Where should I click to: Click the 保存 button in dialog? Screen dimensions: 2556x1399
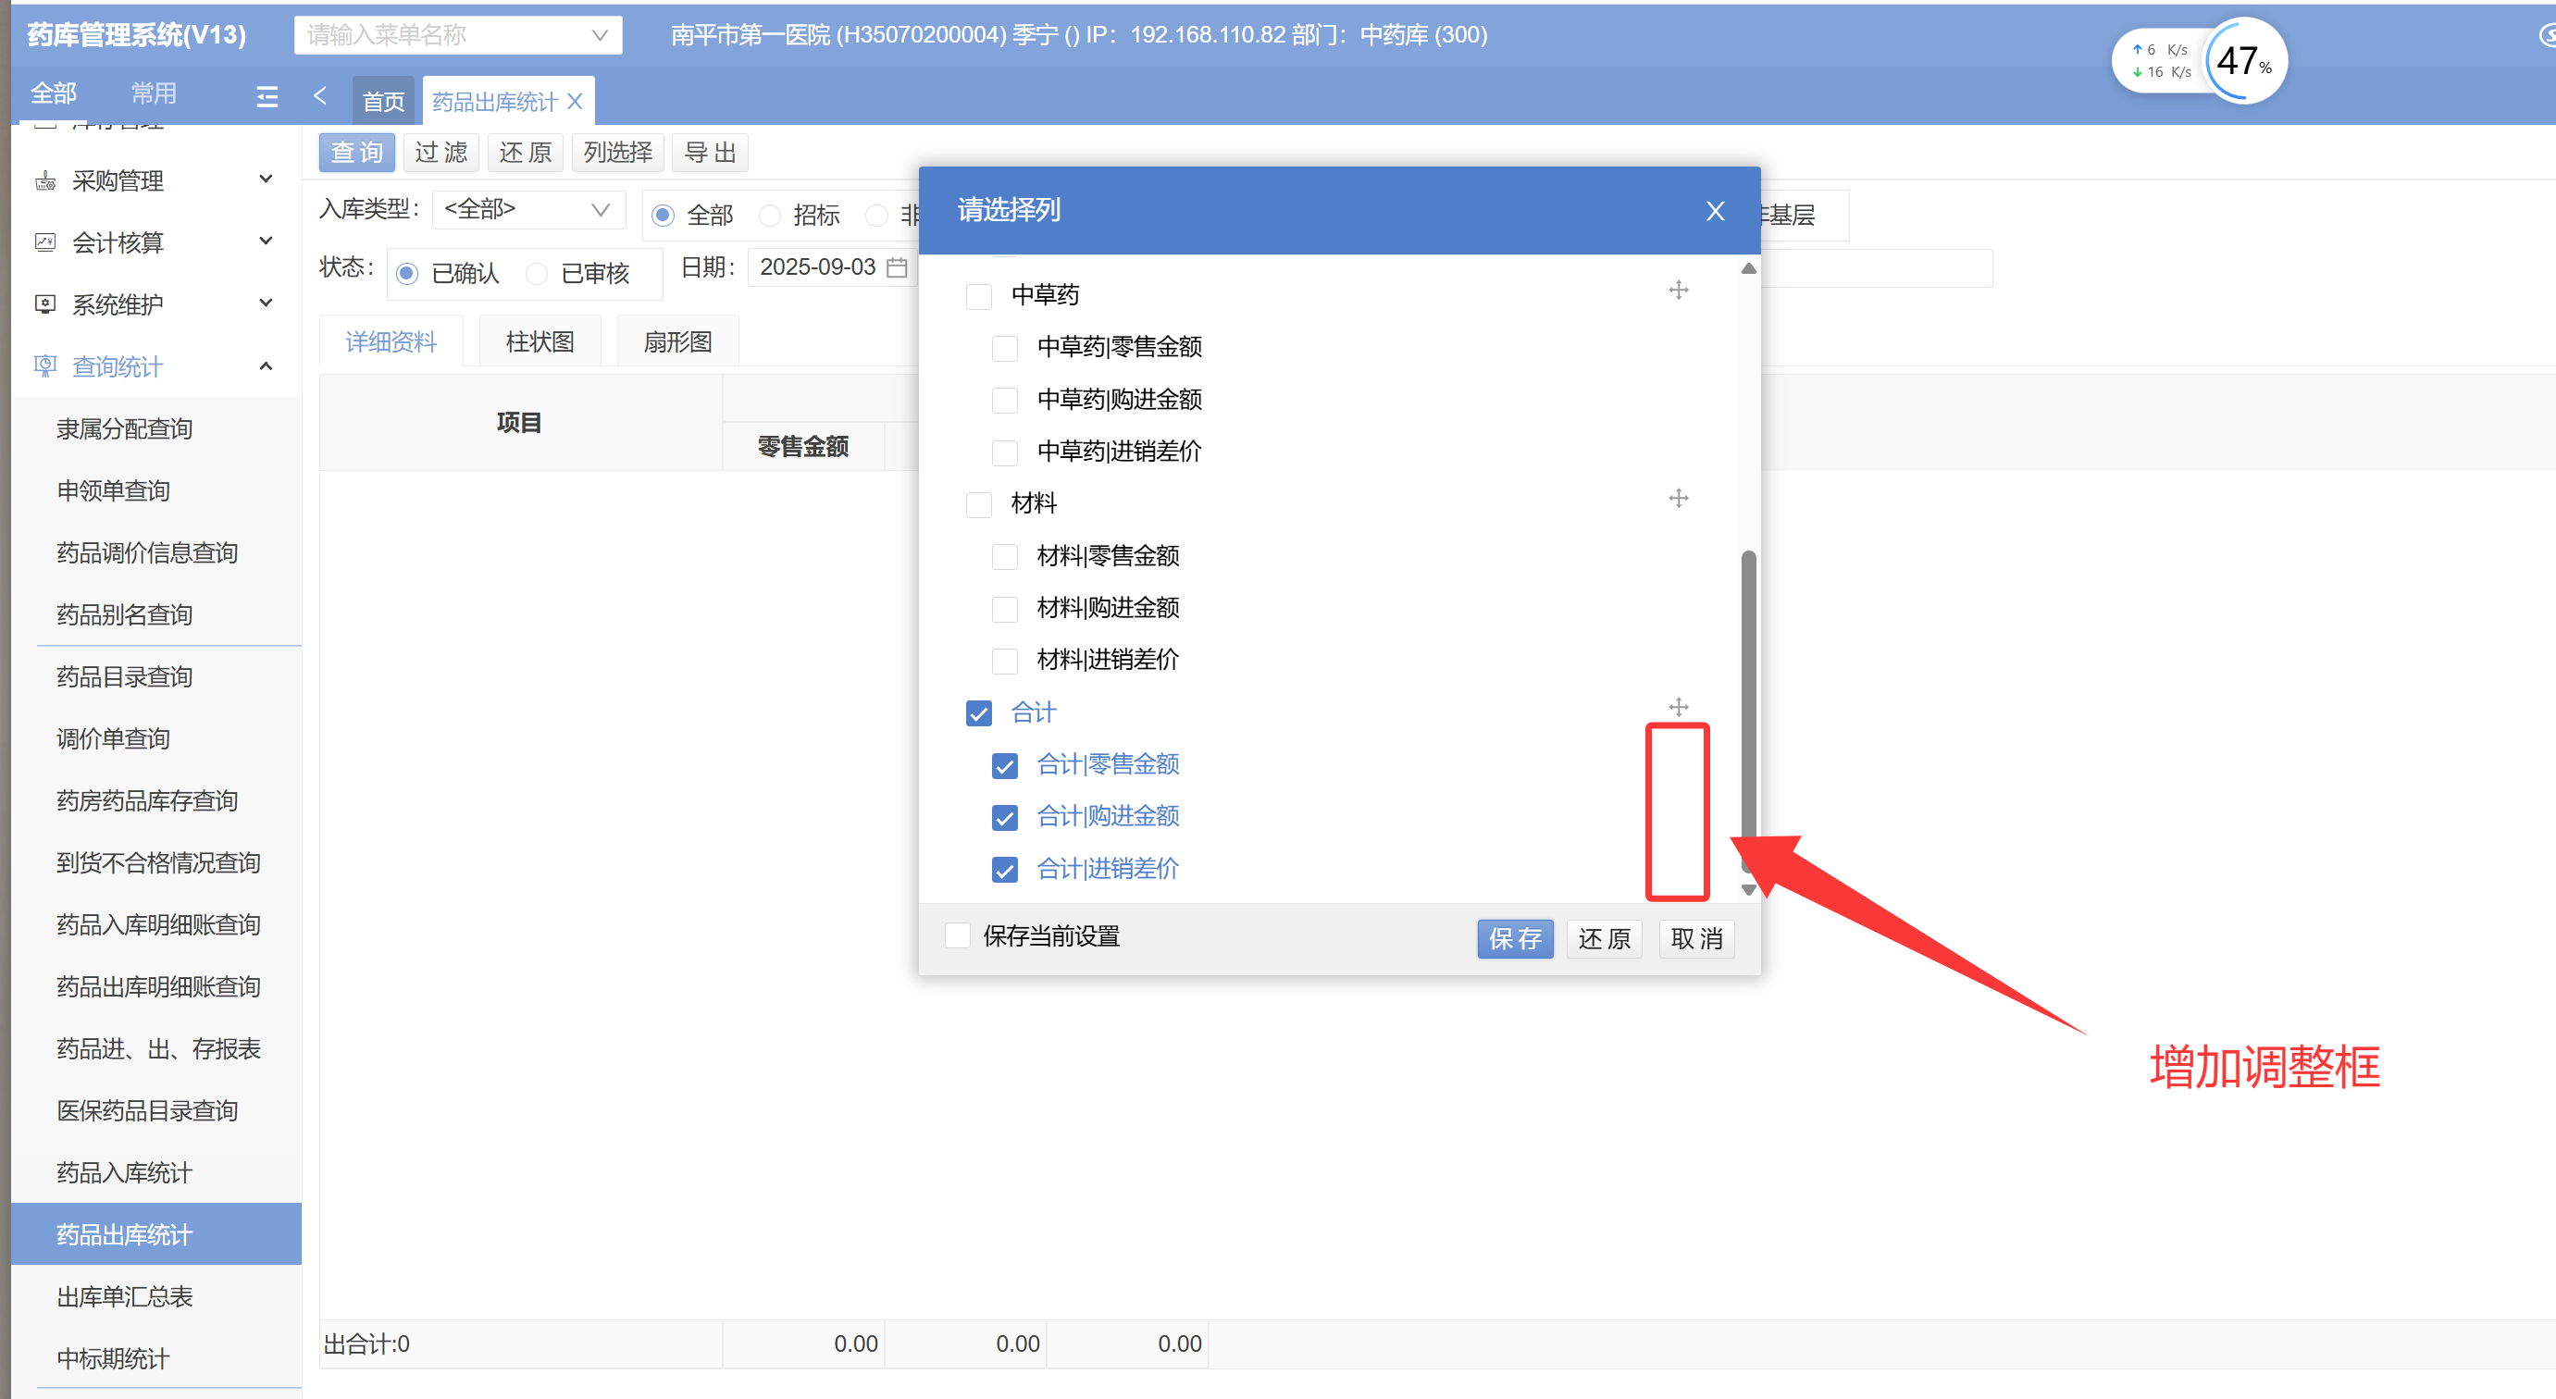coord(1514,938)
